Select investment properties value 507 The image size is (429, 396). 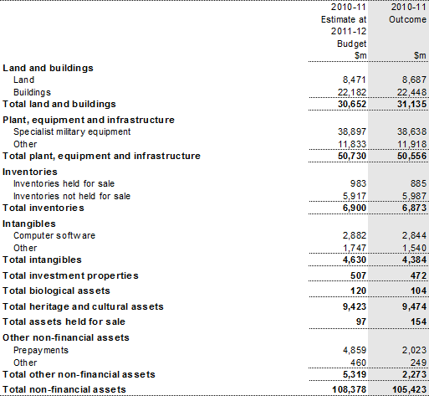click(x=358, y=275)
